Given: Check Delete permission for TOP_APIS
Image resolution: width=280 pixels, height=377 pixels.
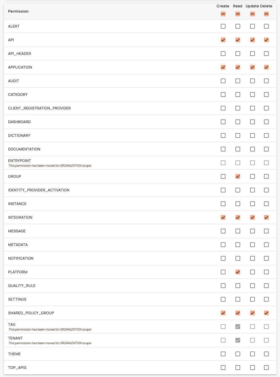Looking at the screenshot, I should pyautogui.click(x=266, y=368).
